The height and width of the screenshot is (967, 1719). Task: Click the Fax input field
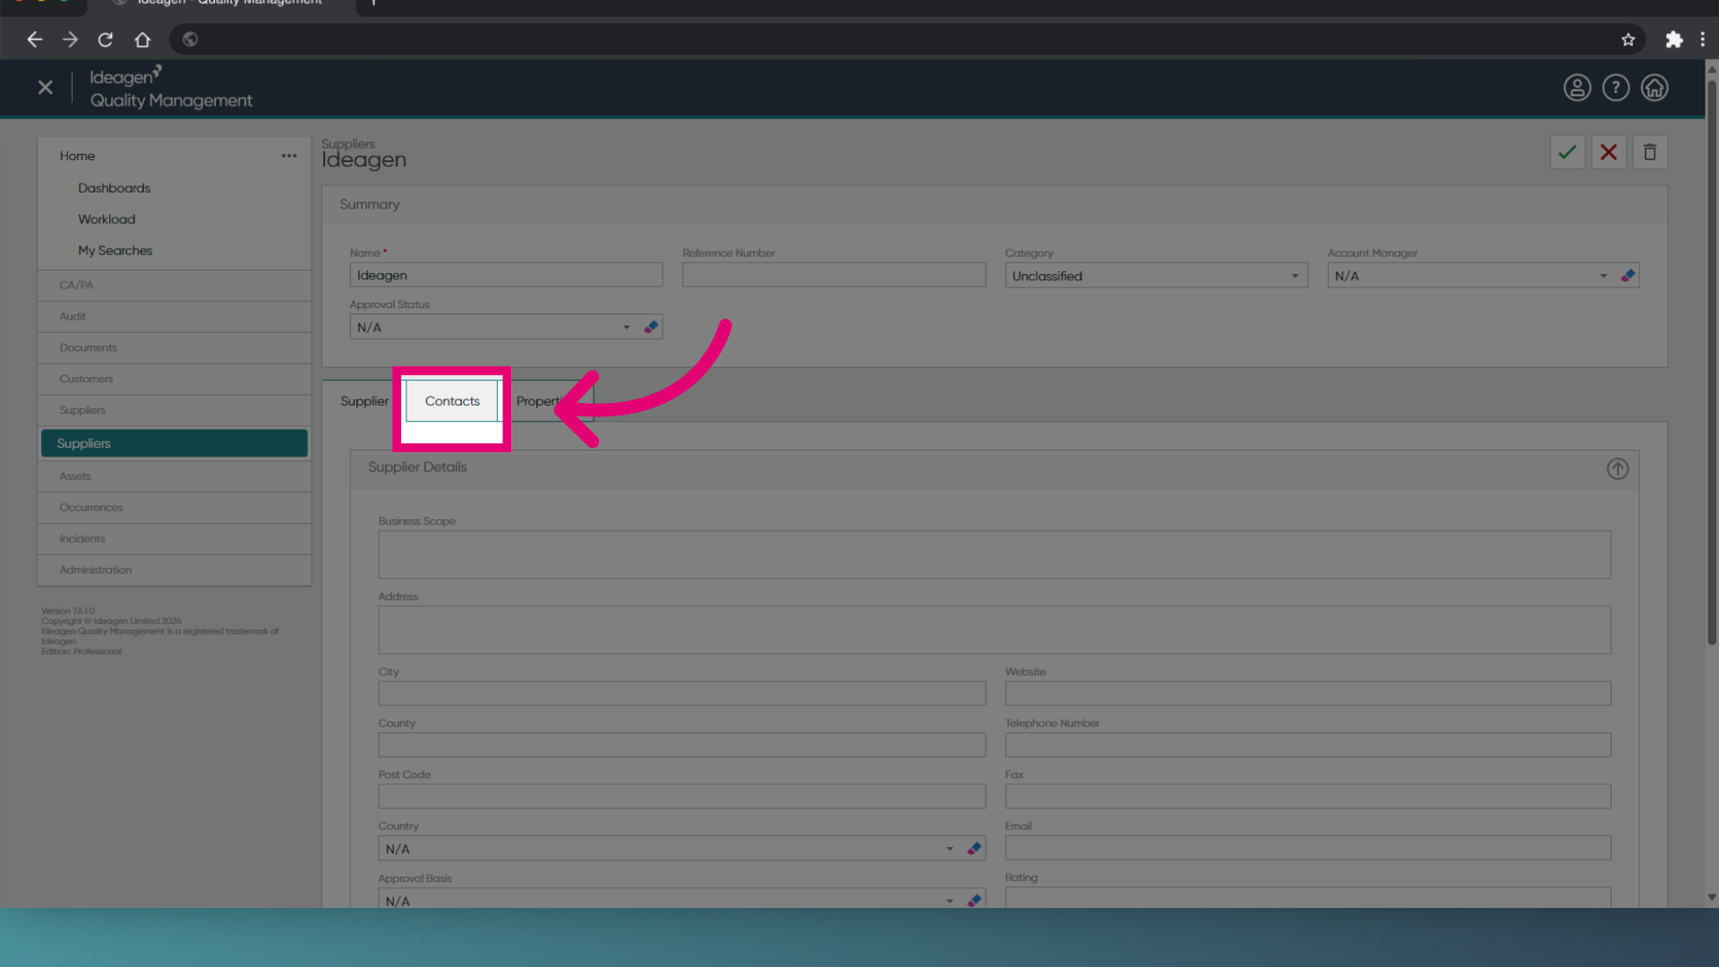[1307, 796]
